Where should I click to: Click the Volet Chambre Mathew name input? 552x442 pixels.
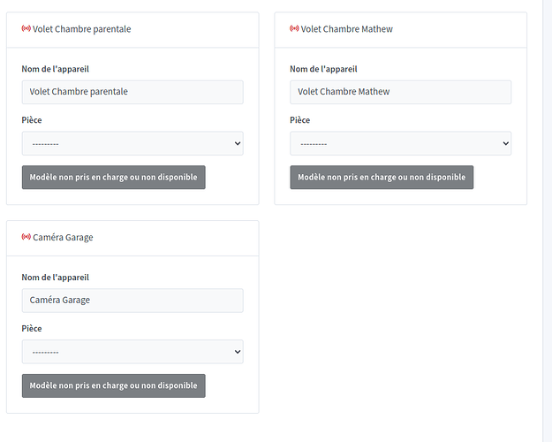[x=400, y=92]
